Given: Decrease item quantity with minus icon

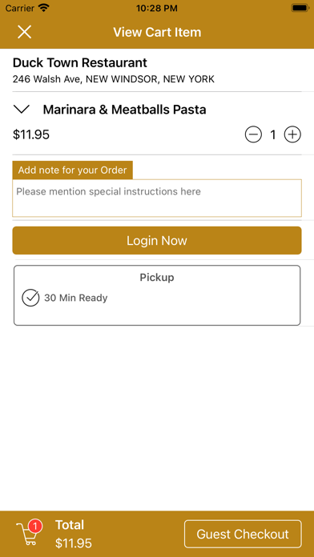Looking at the screenshot, I should pyautogui.click(x=253, y=134).
